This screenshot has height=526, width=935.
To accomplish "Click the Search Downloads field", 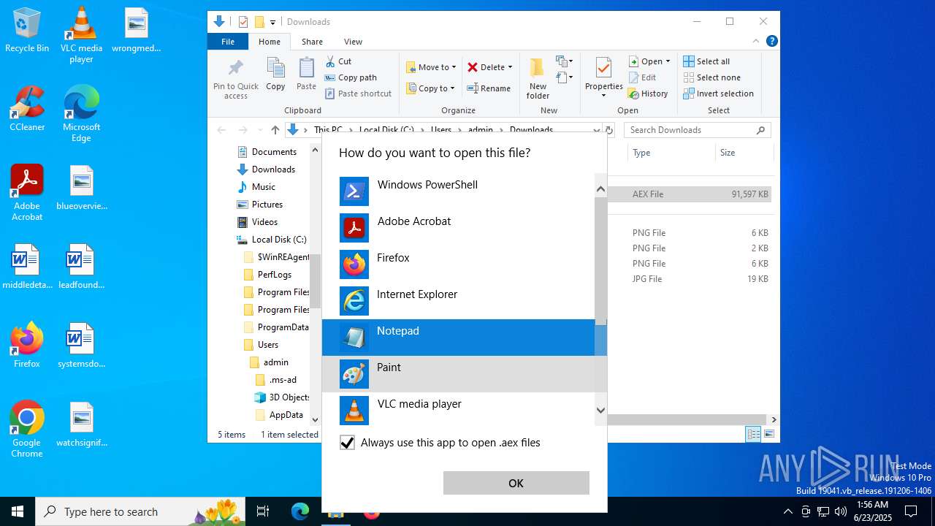I will tap(698, 130).
